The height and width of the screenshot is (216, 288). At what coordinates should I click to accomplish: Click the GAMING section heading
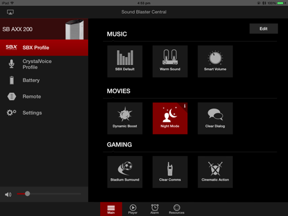[119, 145]
